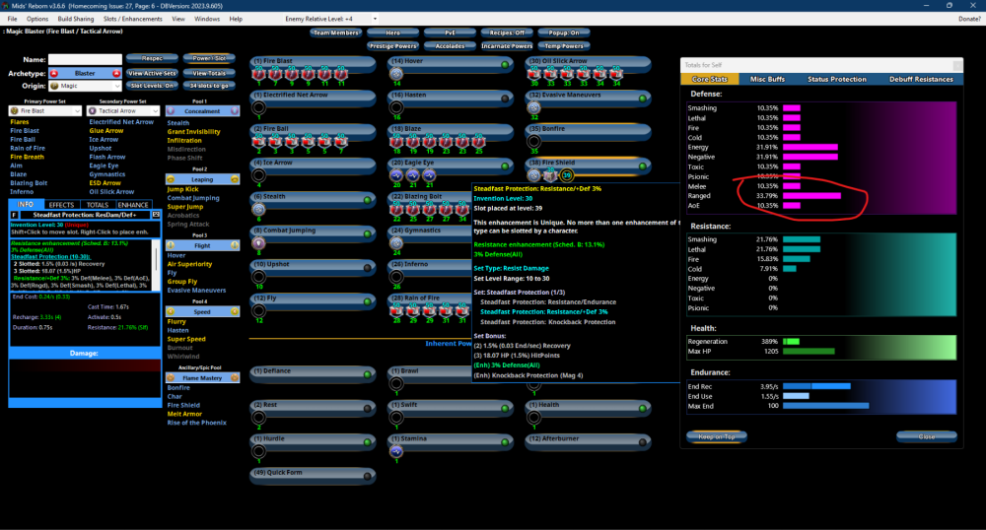Viewport: 986px width, 530px height.
Task: Click the Combat Jumping enhancement slot icon
Action: (x=258, y=242)
